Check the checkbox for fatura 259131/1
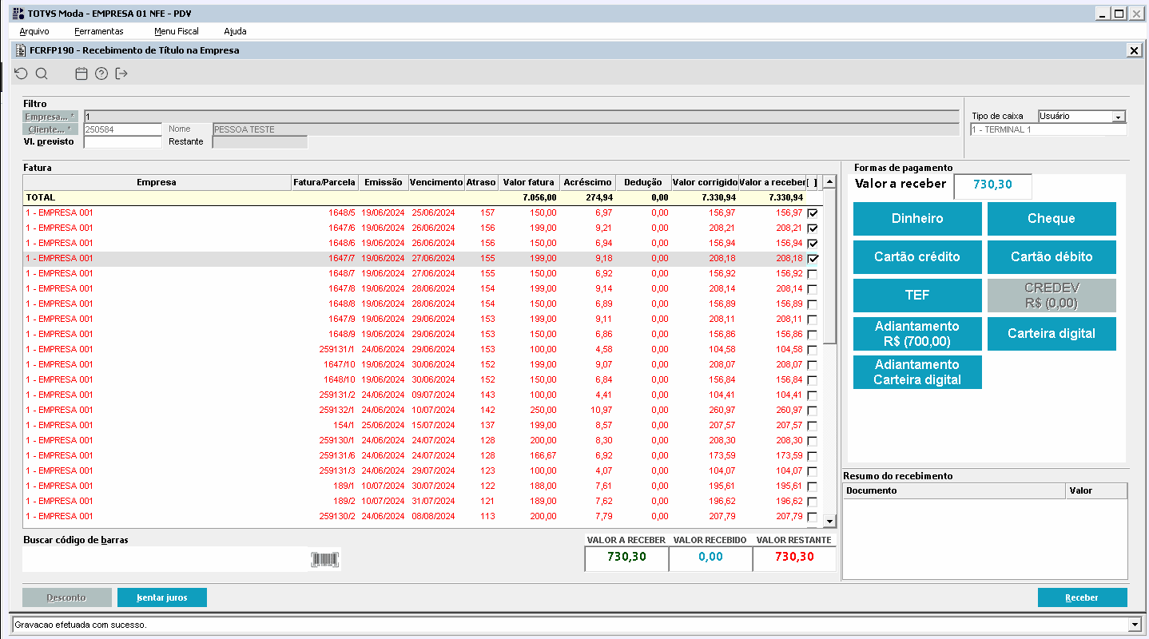Image resolution: width=1149 pixels, height=639 pixels. coord(813,350)
